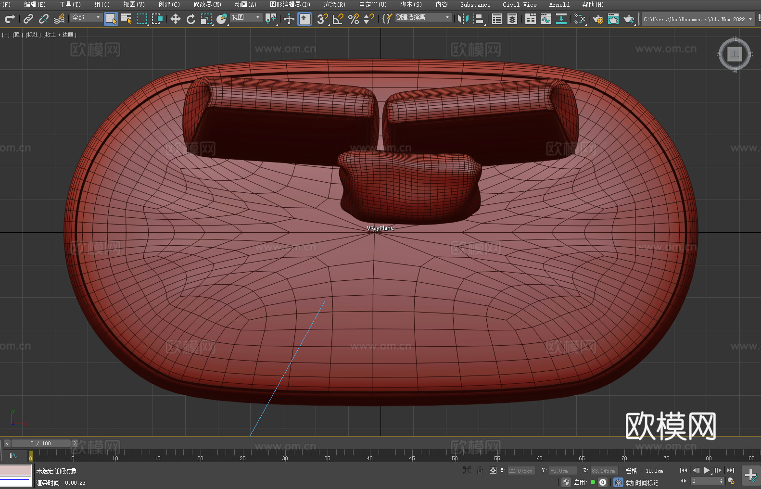Activate the Select Object tool

coord(111,19)
